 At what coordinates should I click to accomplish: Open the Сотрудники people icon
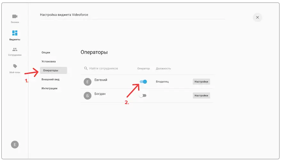point(15,50)
